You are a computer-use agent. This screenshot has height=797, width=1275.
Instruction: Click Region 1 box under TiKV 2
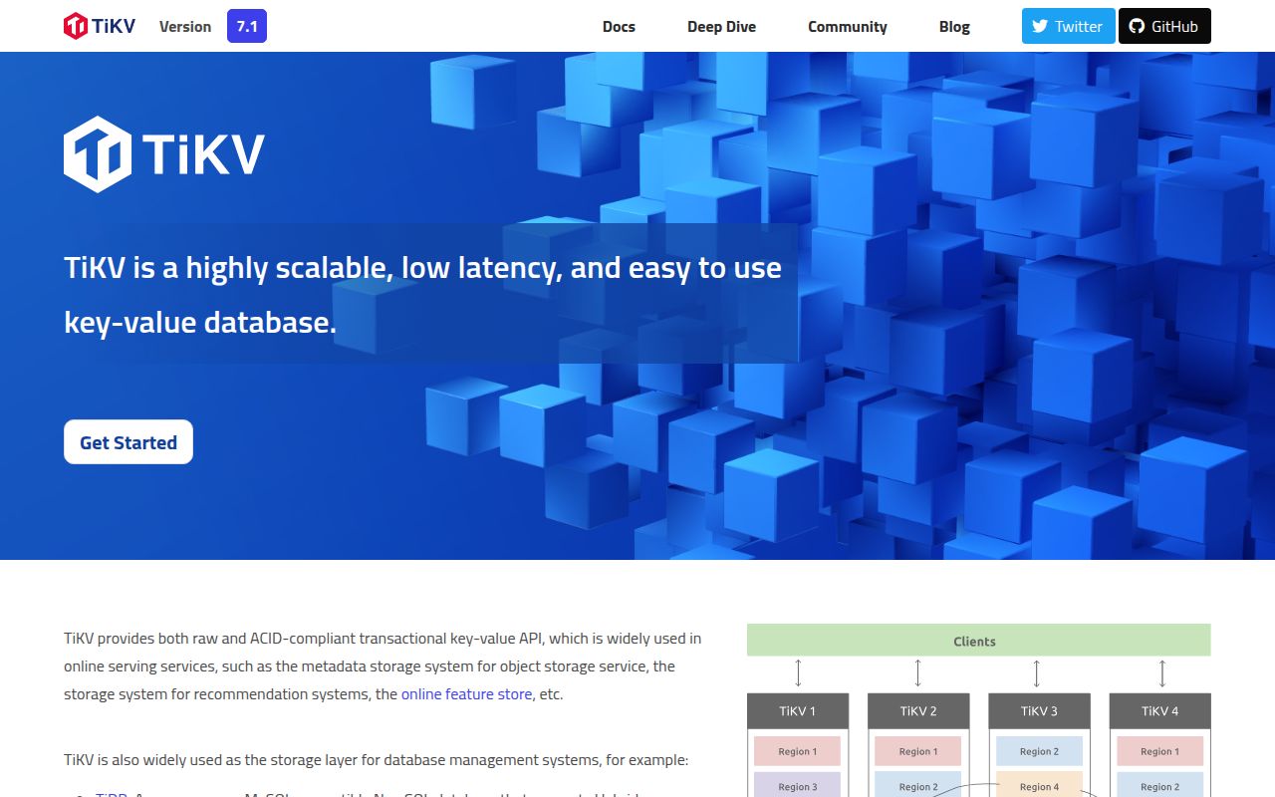(x=917, y=751)
